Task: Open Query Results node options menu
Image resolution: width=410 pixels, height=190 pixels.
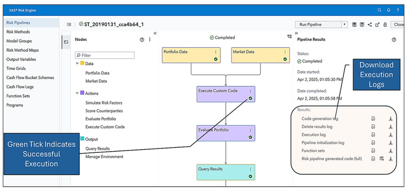Action: 250,169
